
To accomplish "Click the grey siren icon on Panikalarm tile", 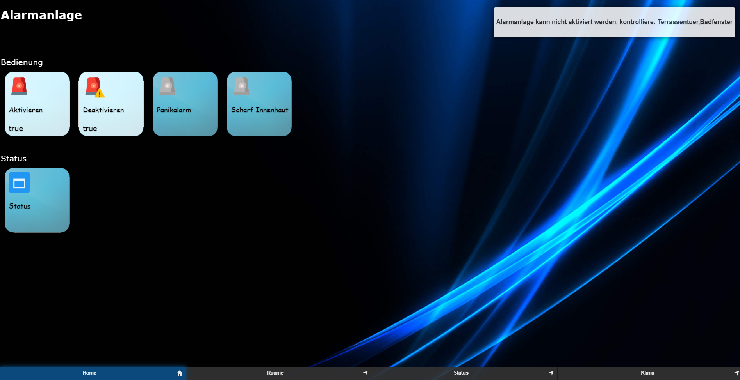I will click(168, 86).
